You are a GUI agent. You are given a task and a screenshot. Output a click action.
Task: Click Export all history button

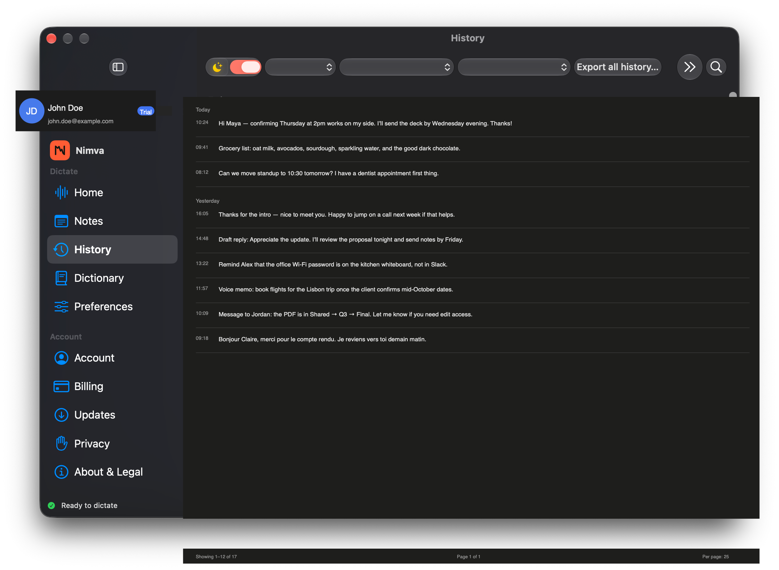coord(617,67)
